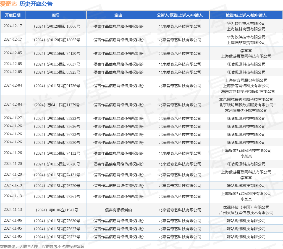This screenshot has width=283, height=249.
Task: Select case number '(2024)粤0106立11942号'
Action: [57, 210]
